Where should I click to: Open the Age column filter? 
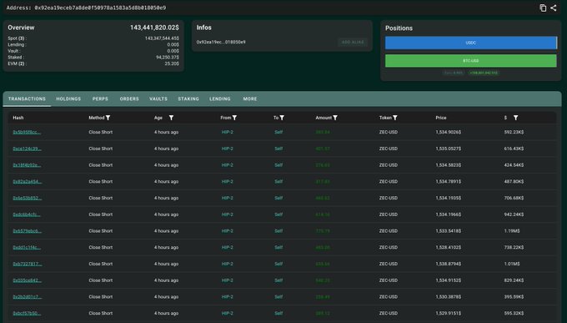click(171, 118)
